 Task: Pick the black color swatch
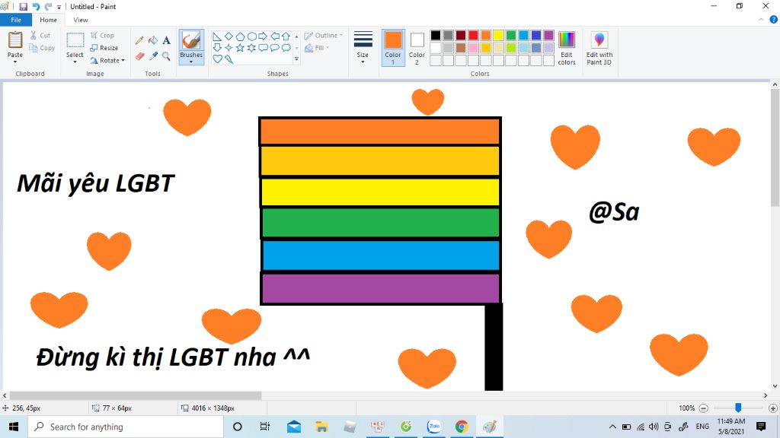435,35
